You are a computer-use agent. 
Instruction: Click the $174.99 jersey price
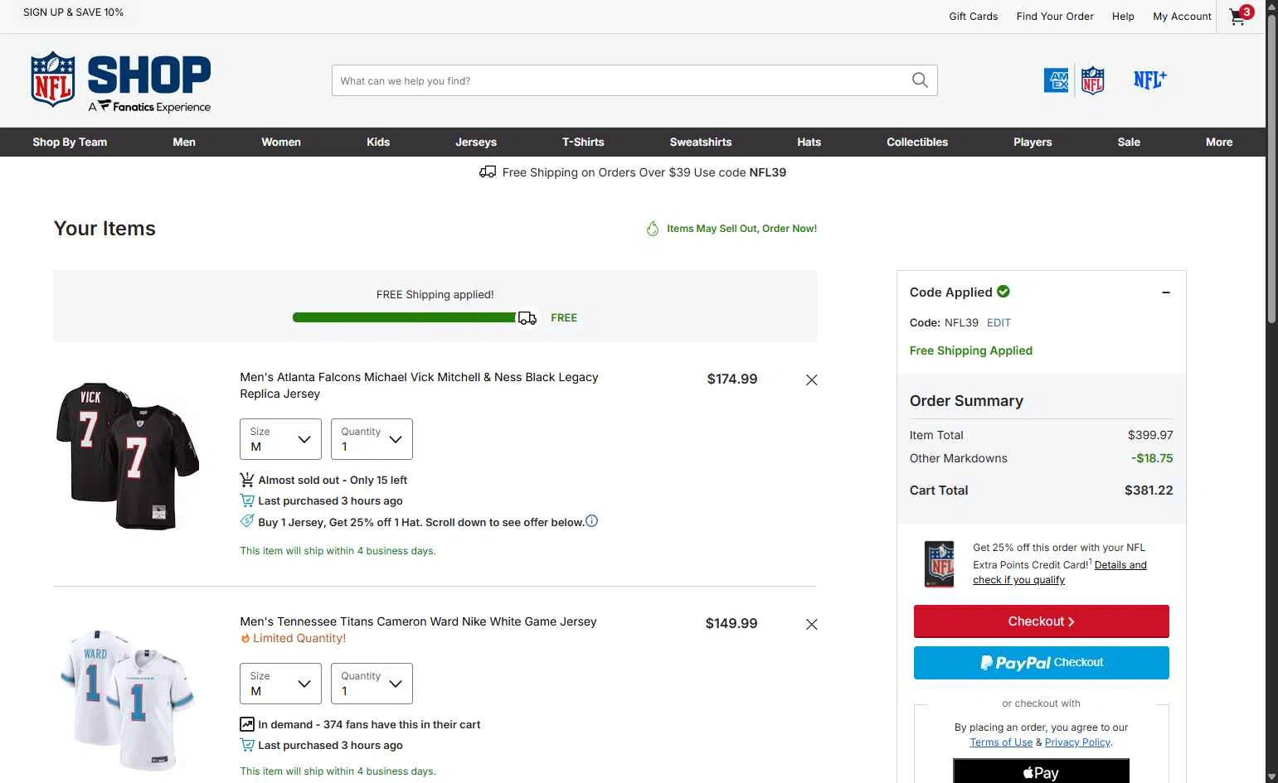tap(731, 379)
